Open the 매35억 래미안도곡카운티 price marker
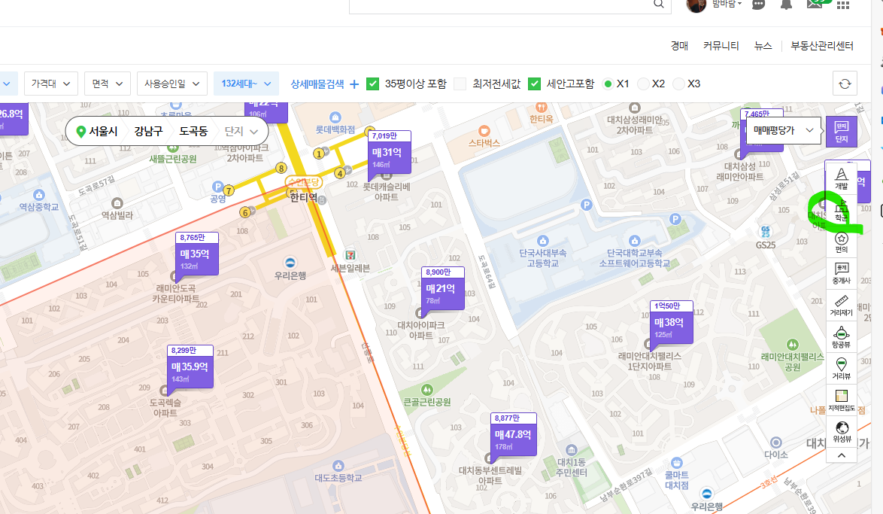The image size is (883, 514). click(196, 254)
